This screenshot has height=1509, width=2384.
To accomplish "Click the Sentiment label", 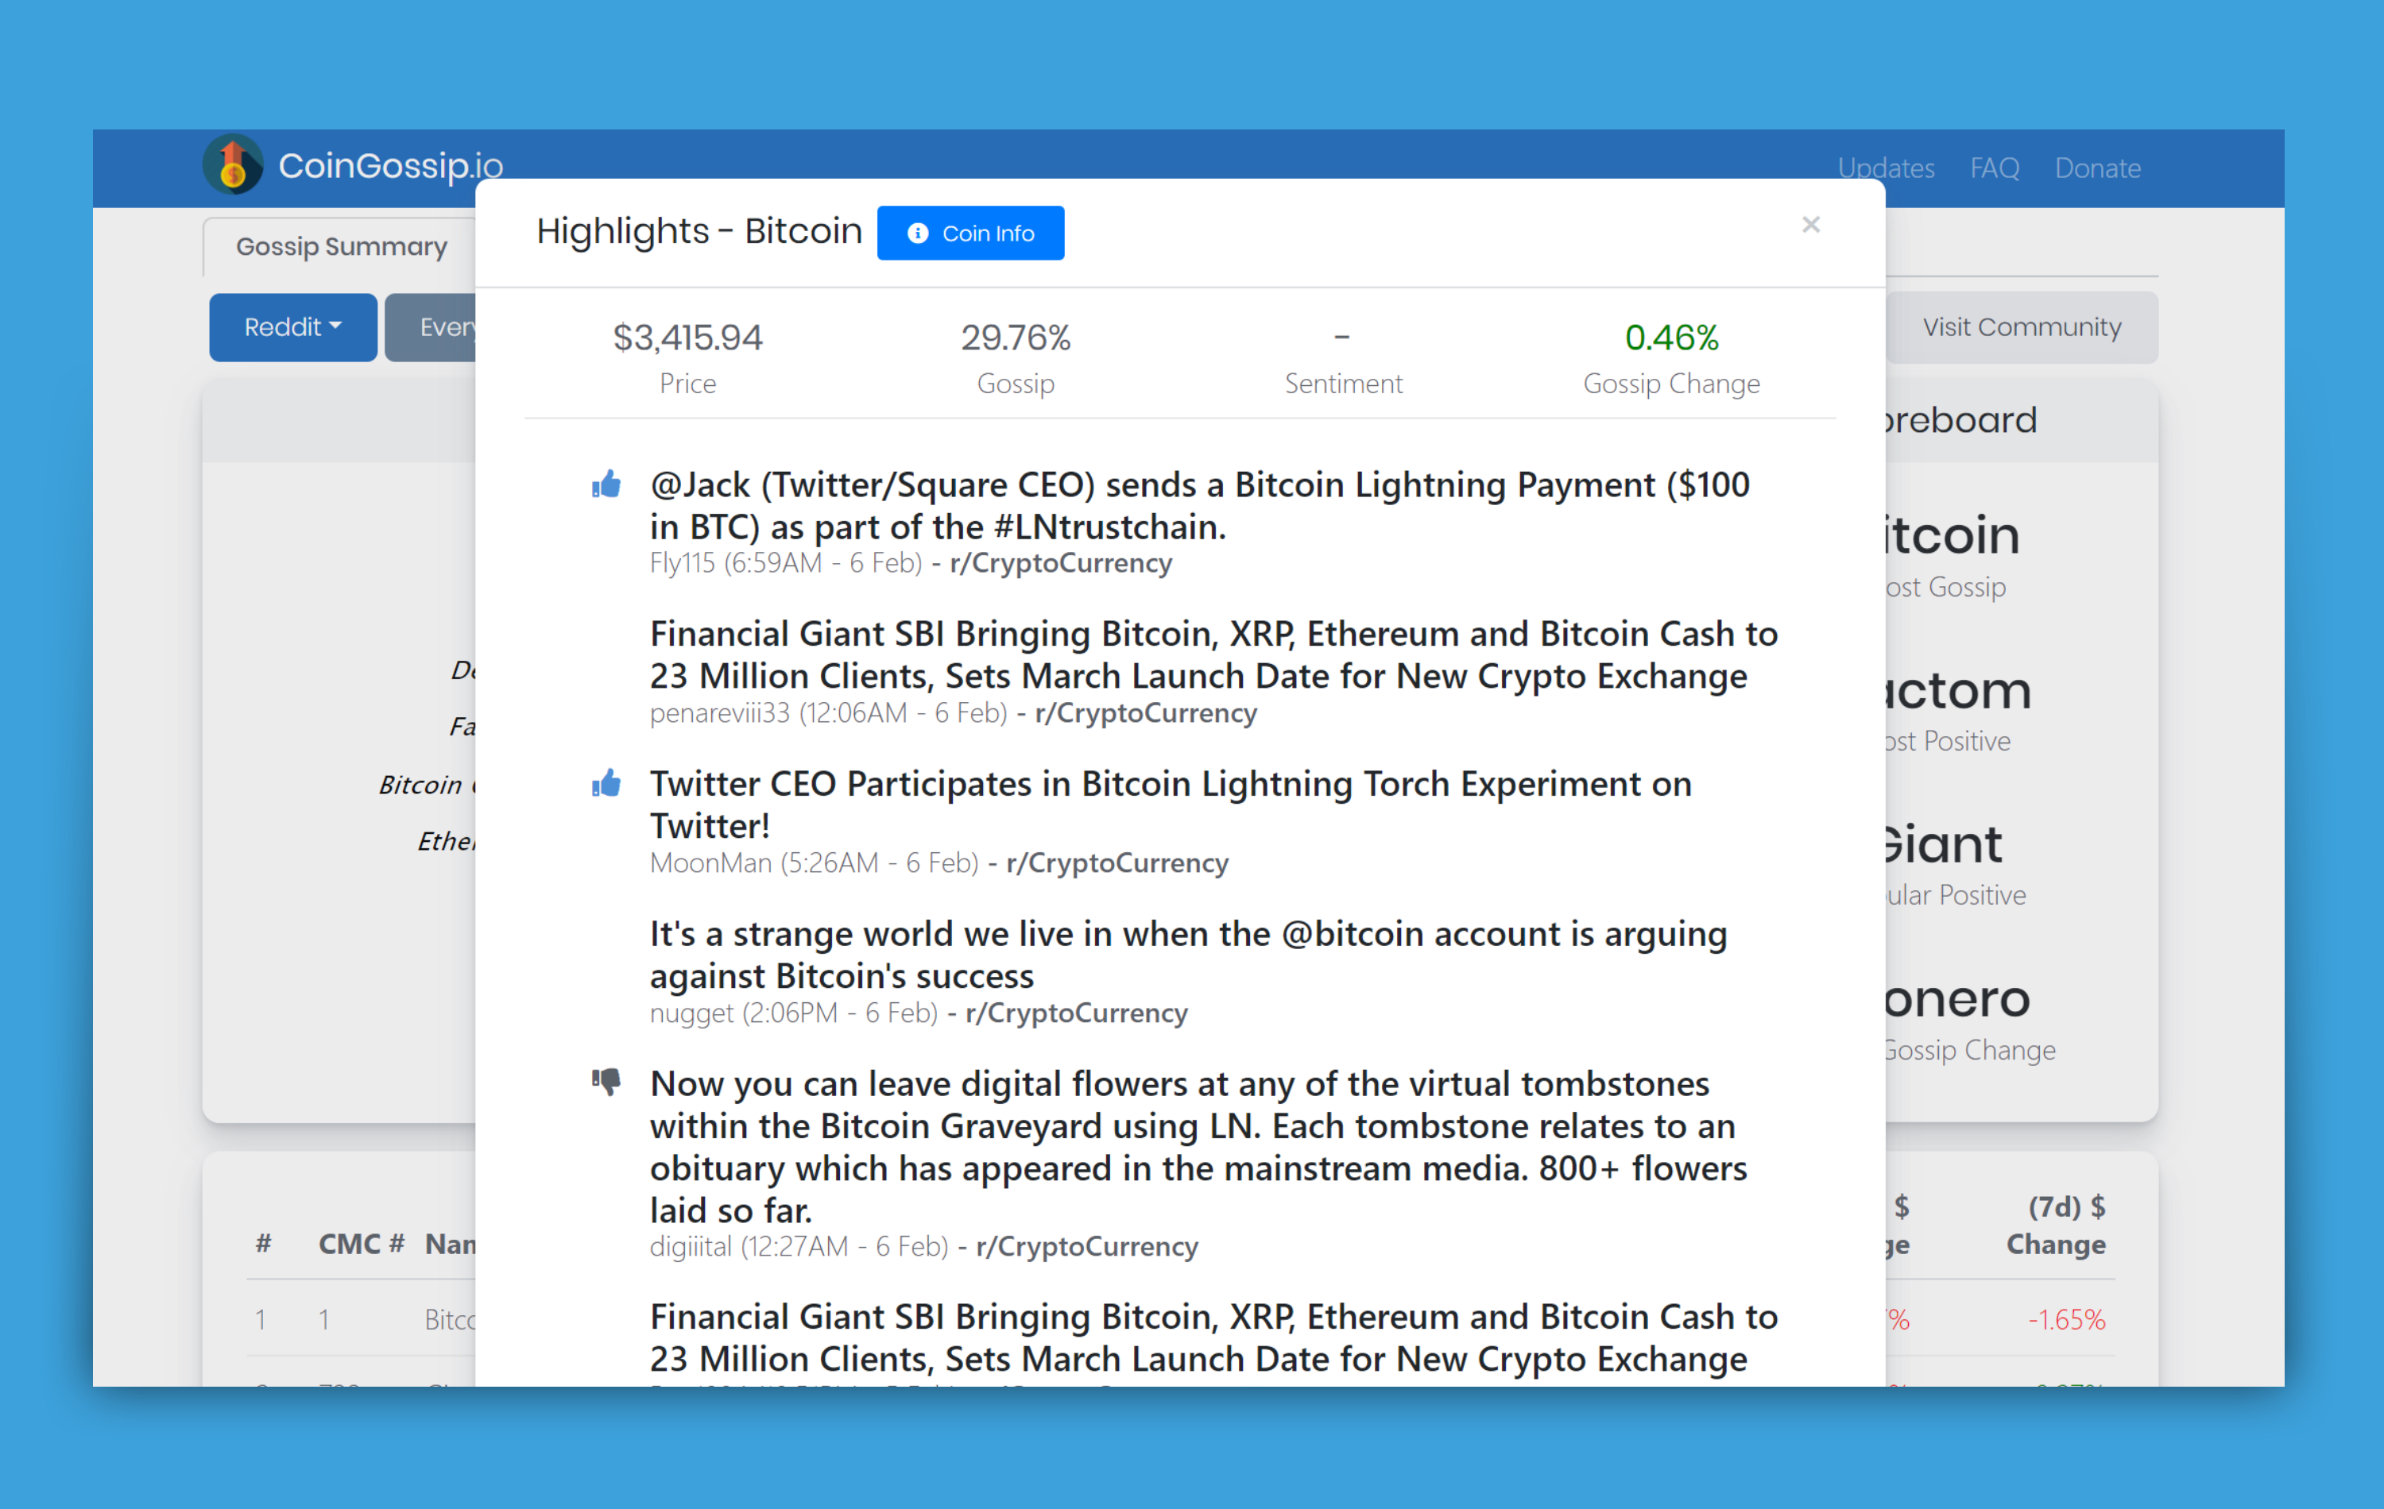I will coord(1344,384).
